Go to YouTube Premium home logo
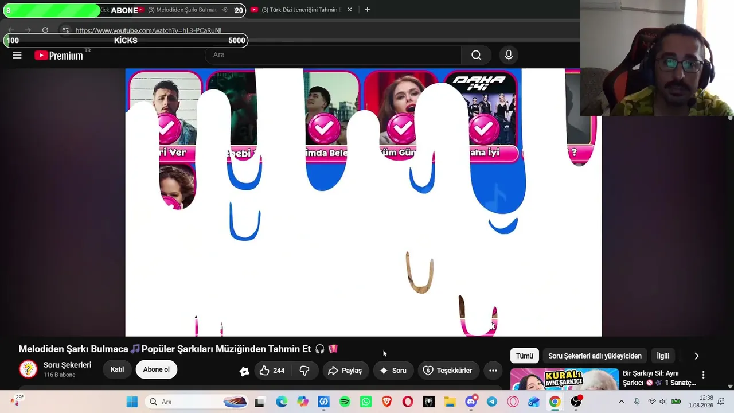Viewport: 734px width, 413px height. coord(59,55)
